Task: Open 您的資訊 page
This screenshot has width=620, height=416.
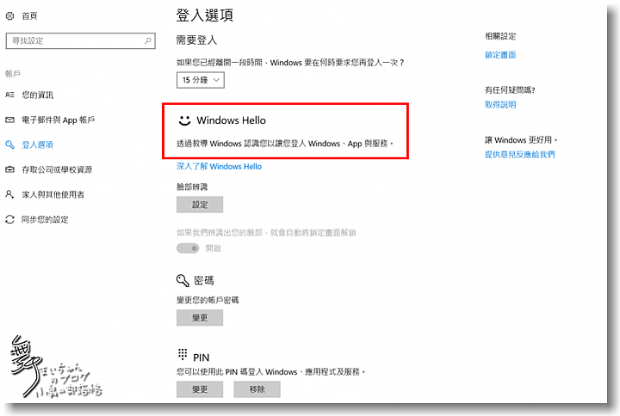Action: pos(38,95)
